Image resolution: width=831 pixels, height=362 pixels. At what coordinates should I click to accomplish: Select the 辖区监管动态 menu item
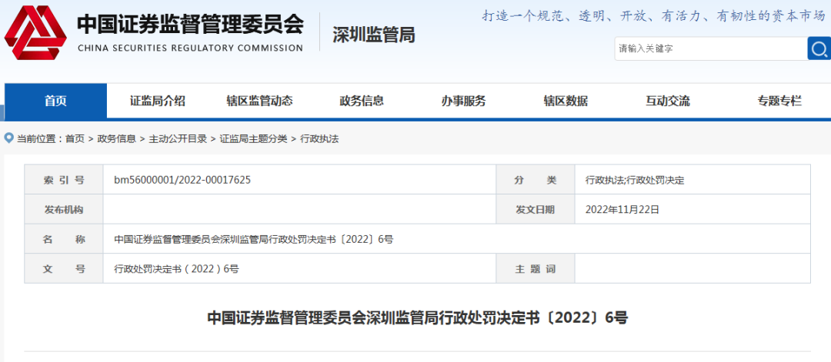tap(260, 101)
